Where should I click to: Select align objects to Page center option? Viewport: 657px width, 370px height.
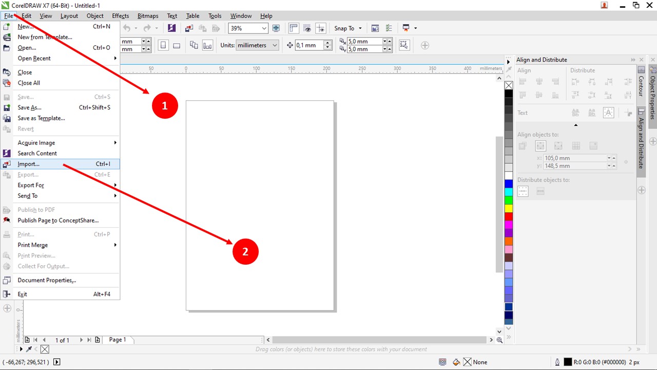[x=558, y=146]
